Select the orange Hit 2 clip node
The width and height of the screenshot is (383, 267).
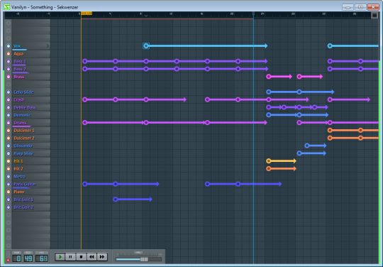268,169
